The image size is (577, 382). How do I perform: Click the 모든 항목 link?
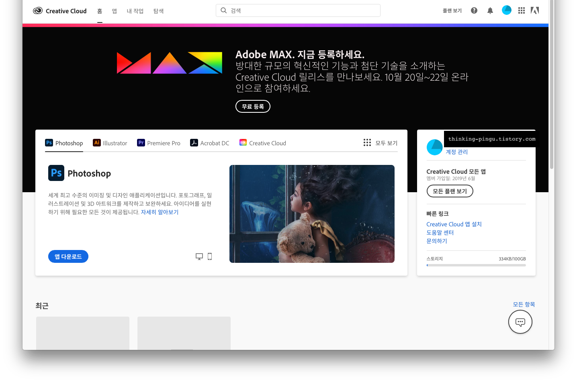pyautogui.click(x=524, y=305)
